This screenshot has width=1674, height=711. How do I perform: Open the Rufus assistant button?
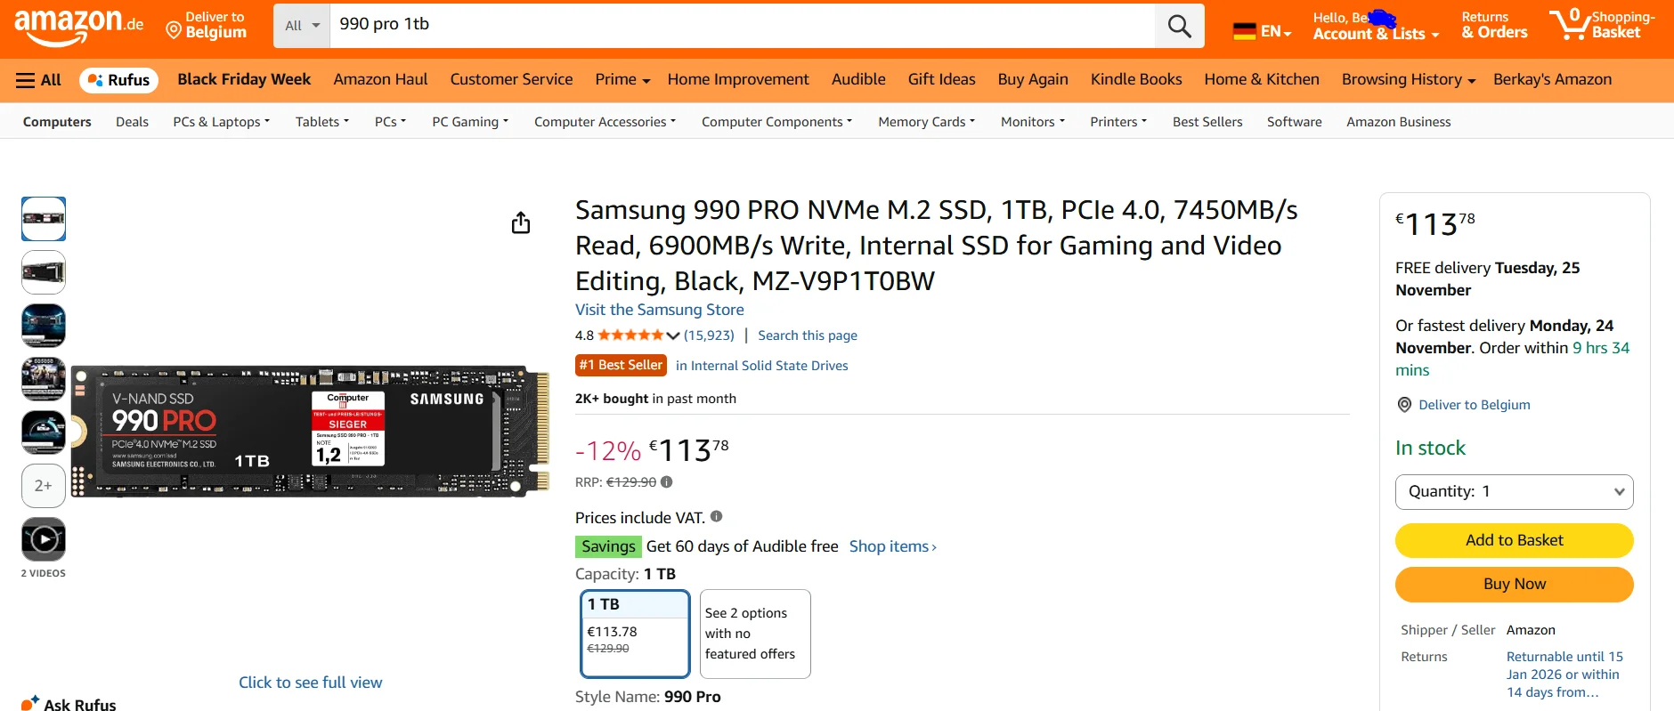click(119, 80)
